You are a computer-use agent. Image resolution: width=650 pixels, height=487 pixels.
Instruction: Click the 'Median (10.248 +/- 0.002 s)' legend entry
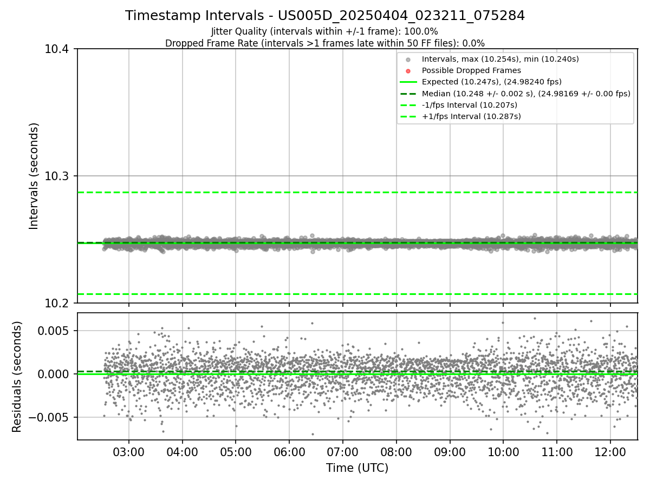click(x=526, y=94)
